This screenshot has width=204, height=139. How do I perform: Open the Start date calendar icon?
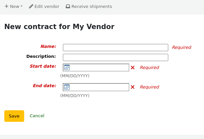coord(67,67)
